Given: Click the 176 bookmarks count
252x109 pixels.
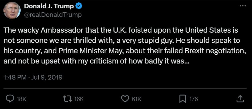Looking at the screenshot, I should [193, 99].
